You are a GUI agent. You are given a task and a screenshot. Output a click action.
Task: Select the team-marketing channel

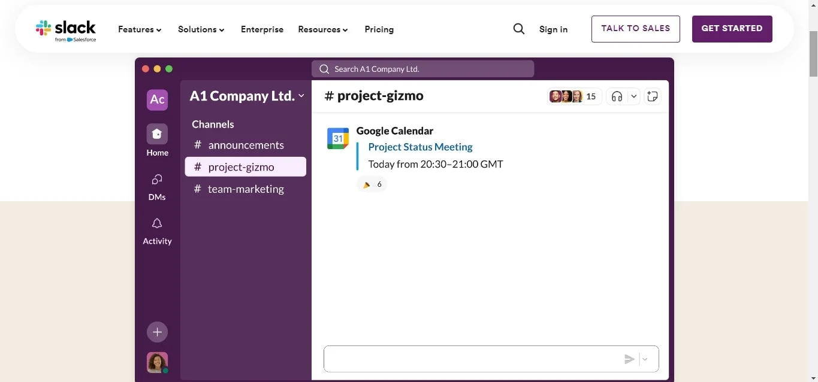246,189
